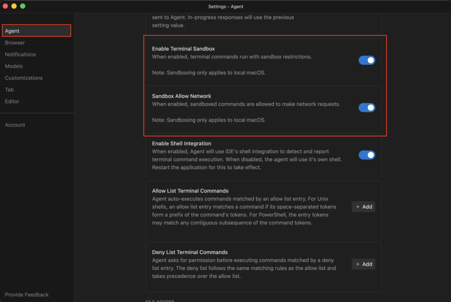Toggle the Enable Terminal Sandbox switch
Image resolution: width=451 pixels, height=302 pixels.
[367, 60]
